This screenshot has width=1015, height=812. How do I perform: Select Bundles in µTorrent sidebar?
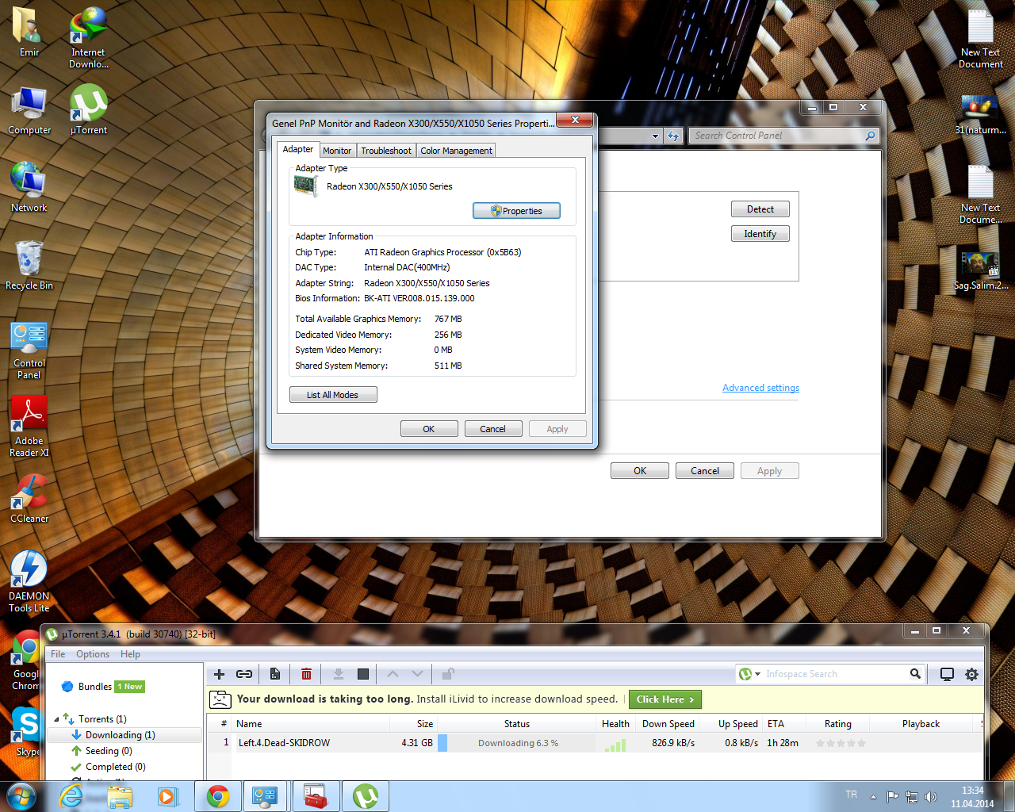pyautogui.click(x=95, y=687)
